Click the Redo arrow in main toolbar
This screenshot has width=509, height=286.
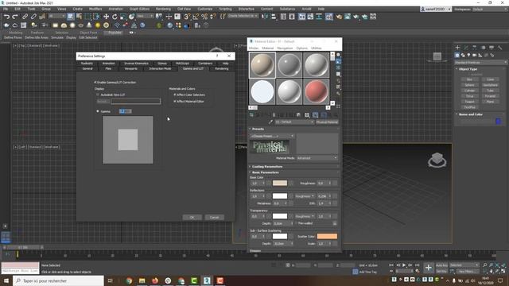(15, 17)
